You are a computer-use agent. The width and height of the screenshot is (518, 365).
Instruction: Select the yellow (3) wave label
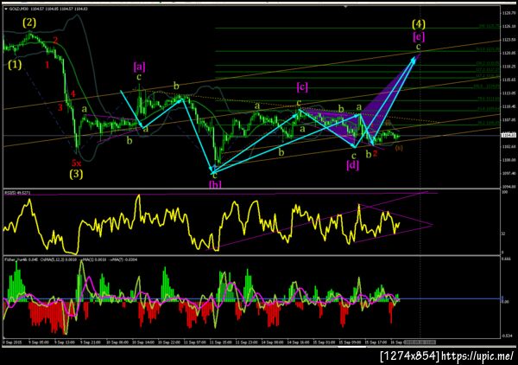coord(76,174)
